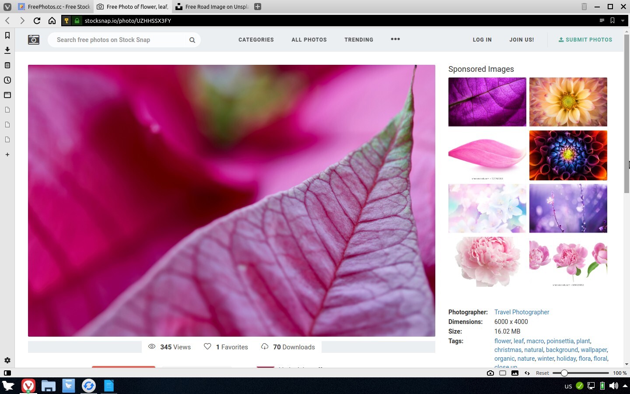Favorite the photo with heart icon

click(208, 347)
